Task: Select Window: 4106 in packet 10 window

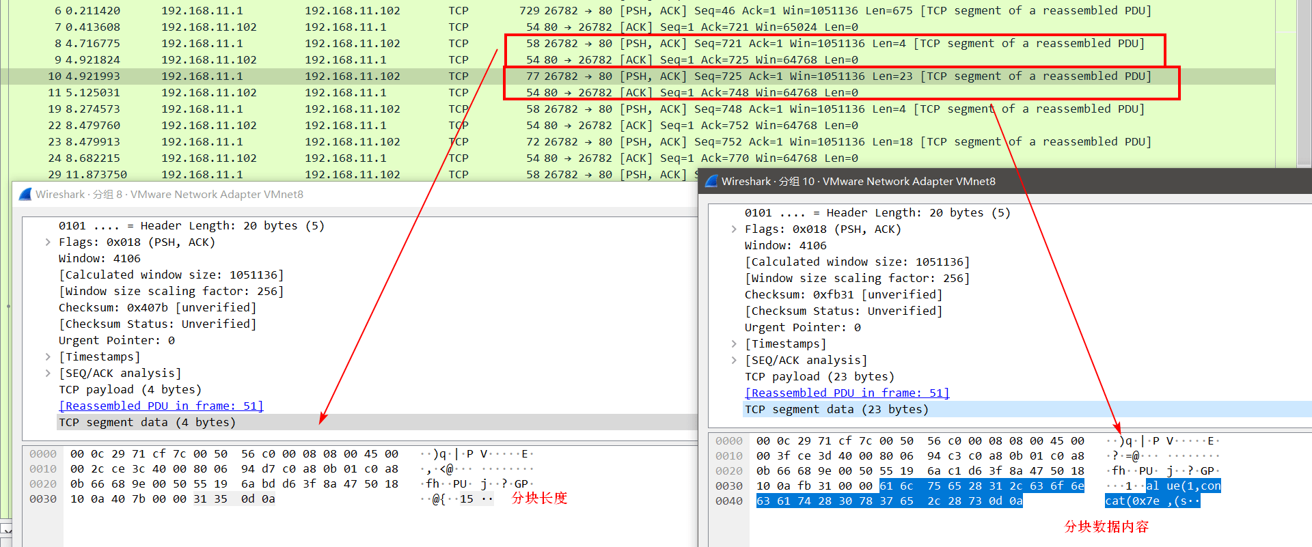Action: pos(786,246)
